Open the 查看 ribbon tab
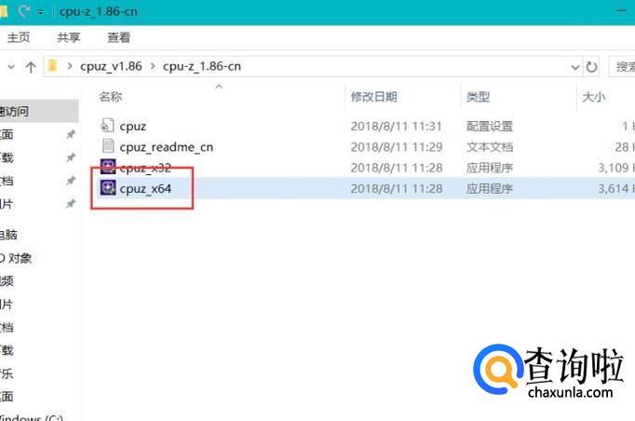Image resolution: width=635 pixels, height=421 pixels. click(118, 37)
